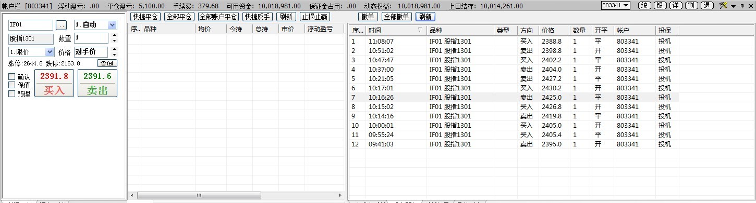Screen dimensions: 756x203
Task: Open the panel options arrow beside the pin
Action: [734, 6]
